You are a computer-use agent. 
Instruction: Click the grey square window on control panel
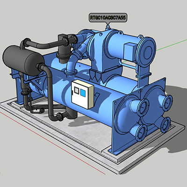coord(77,90)
